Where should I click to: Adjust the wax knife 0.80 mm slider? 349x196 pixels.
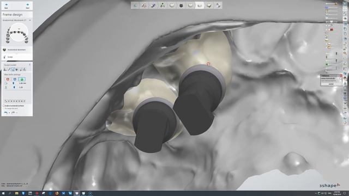(x=14, y=83)
